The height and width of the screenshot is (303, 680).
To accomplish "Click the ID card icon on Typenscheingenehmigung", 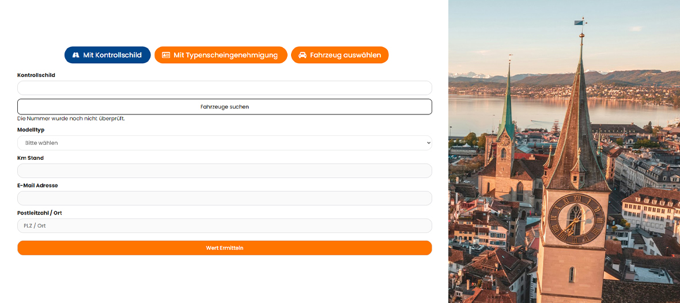I will [x=165, y=55].
